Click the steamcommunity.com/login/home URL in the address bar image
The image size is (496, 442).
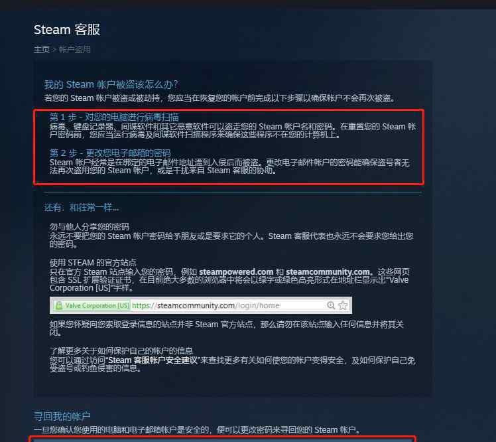206,305
